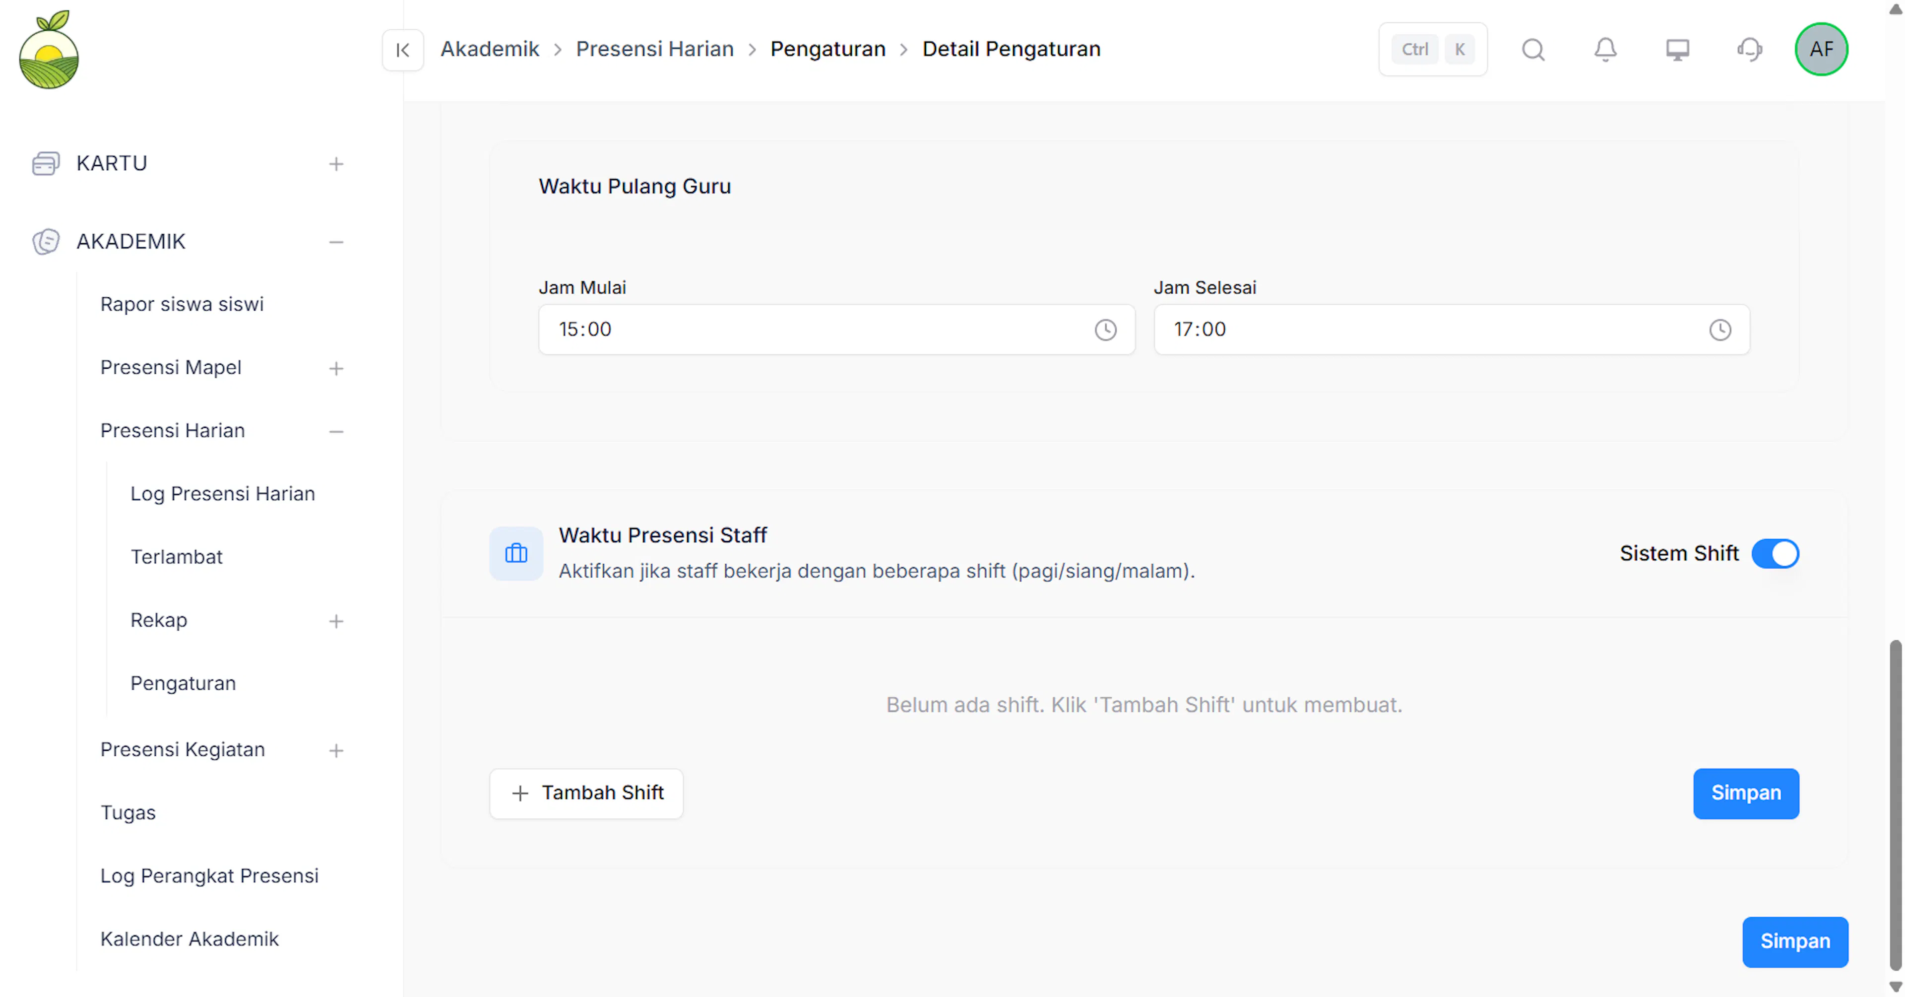Click the Jam Mulai time field showing 15:00
The width and height of the screenshot is (1905, 997).
pyautogui.click(x=835, y=329)
